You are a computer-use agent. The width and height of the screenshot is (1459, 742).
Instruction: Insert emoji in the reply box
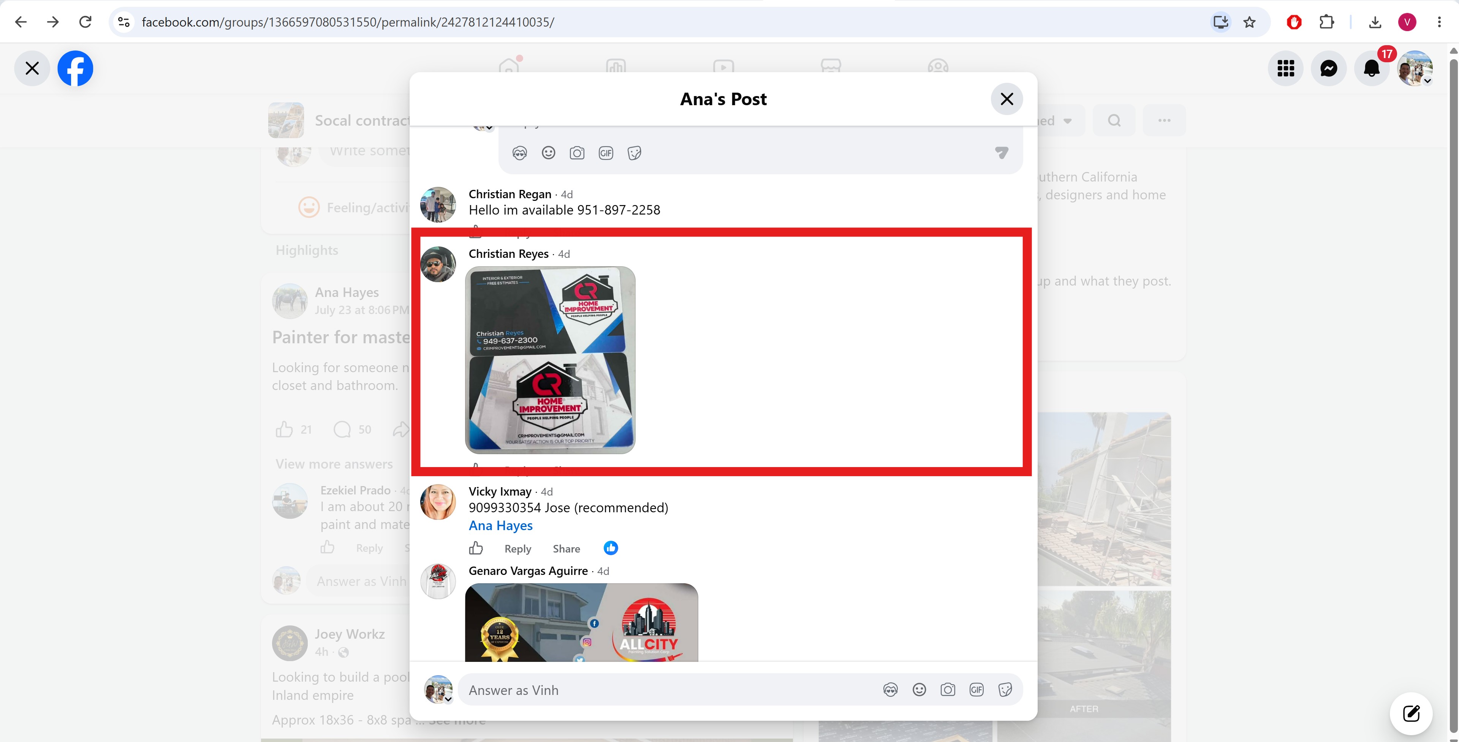(x=548, y=153)
